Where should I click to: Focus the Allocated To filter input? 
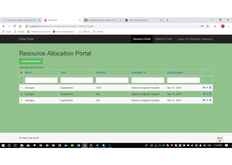pyautogui.click(x=148, y=80)
